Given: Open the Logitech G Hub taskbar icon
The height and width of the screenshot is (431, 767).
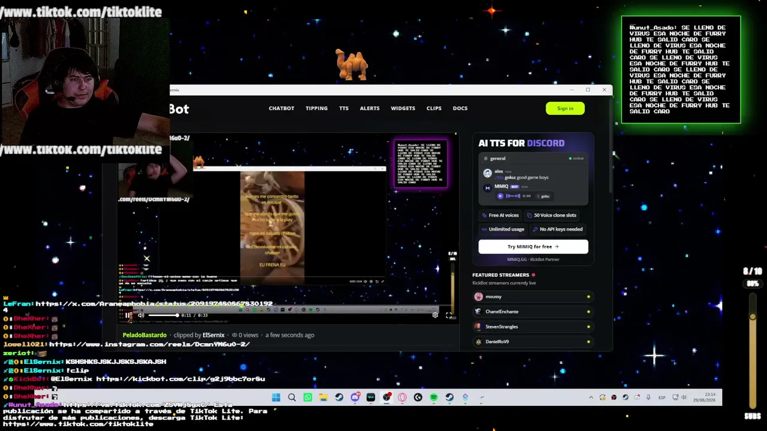Looking at the screenshot, I should tap(418, 397).
